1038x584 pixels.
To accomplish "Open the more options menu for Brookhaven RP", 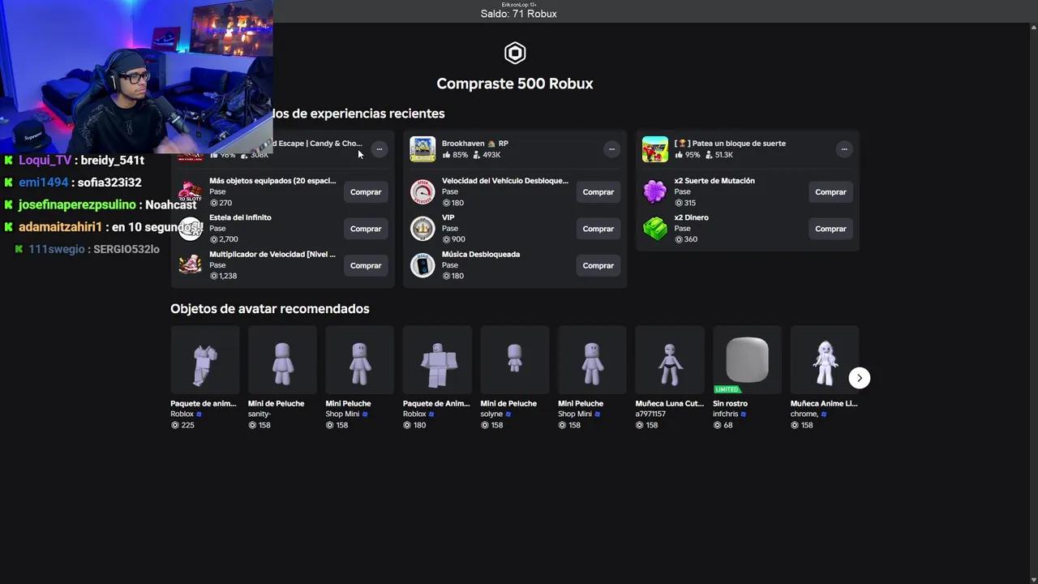I will [611, 149].
